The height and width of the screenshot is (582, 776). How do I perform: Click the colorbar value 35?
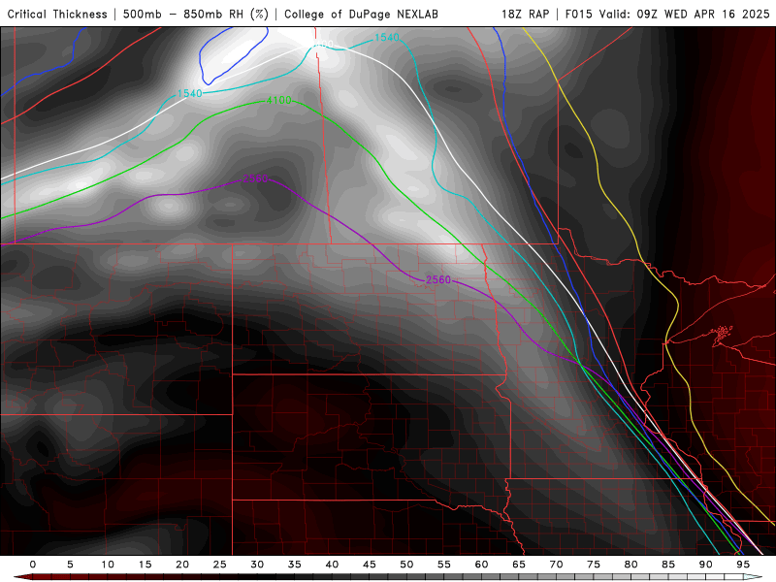pyautogui.click(x=295, y=565)
